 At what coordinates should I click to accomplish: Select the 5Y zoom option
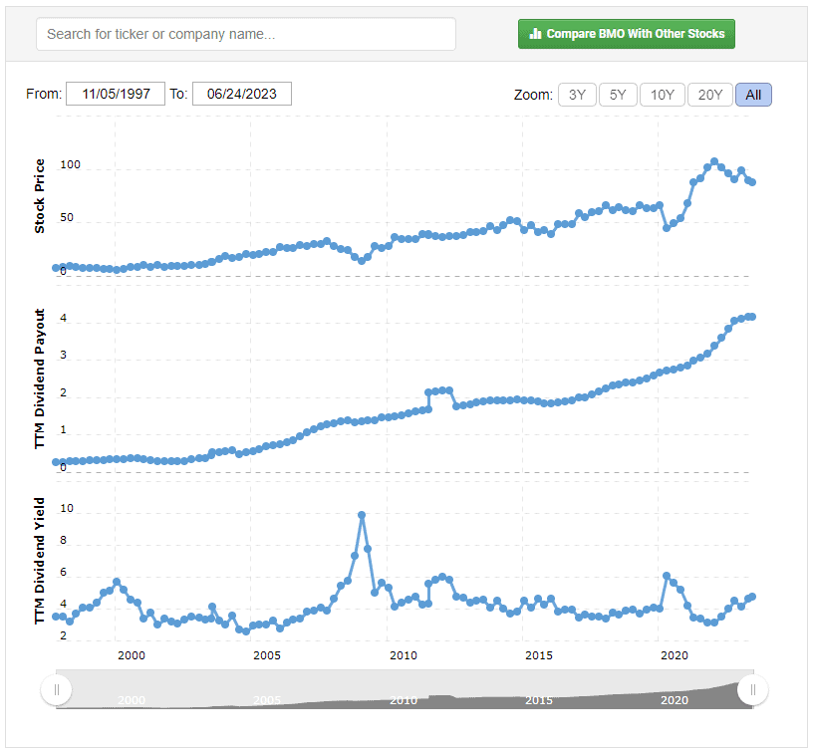pyautogui.click(x=618, y=95)
